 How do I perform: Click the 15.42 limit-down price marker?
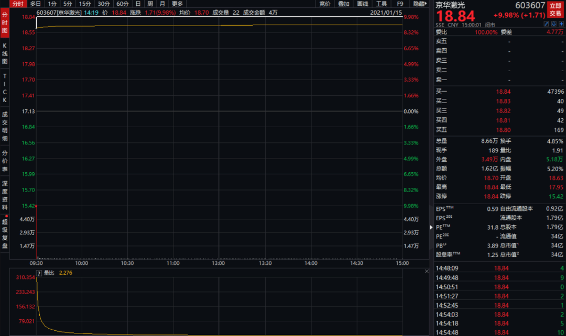coord(28,206)
